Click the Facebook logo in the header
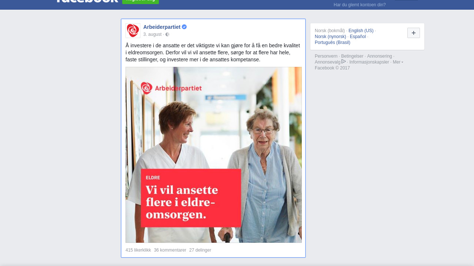 point(87,1)
